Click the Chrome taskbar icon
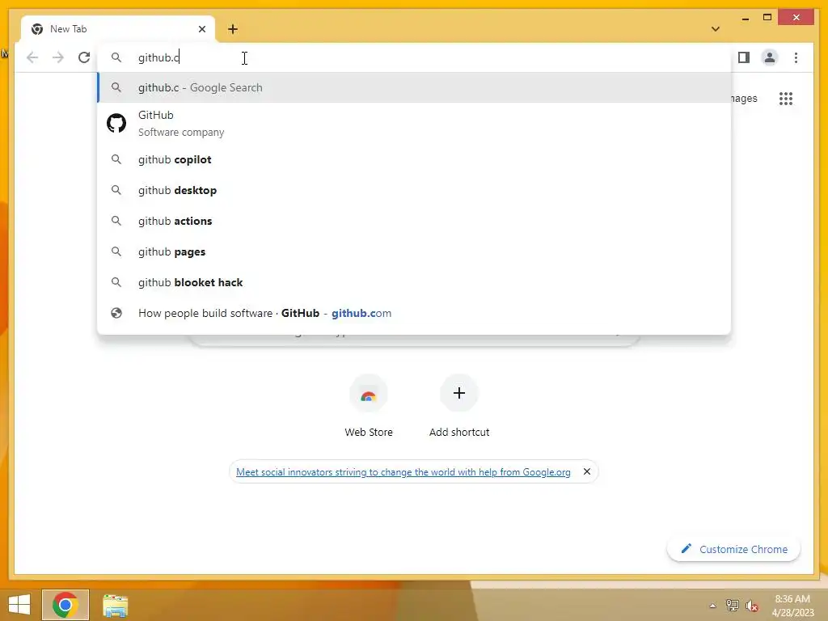The height and width of the screenshot is (621, 828). coord(65,605)
